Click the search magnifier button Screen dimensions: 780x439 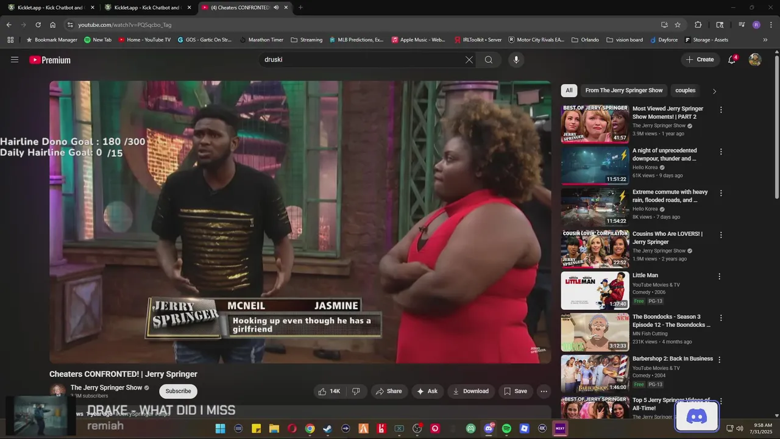(x=488, y=60)
